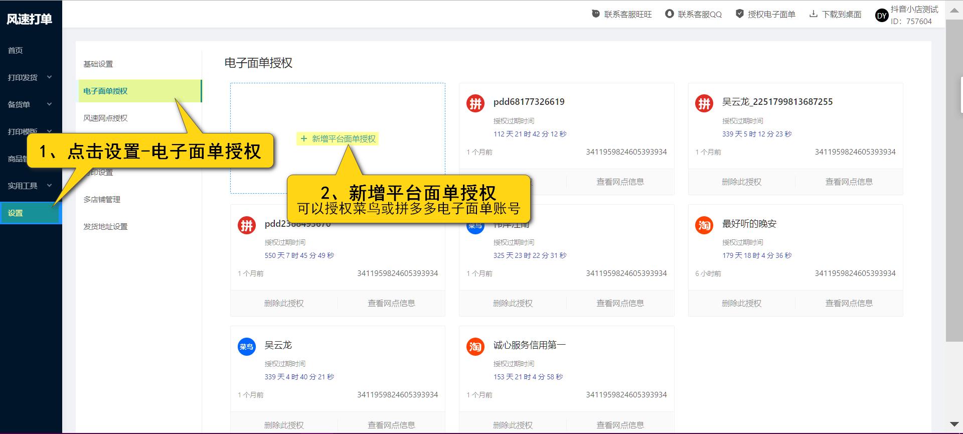Click the vertical scrollbar thumb

click(954, 181)
